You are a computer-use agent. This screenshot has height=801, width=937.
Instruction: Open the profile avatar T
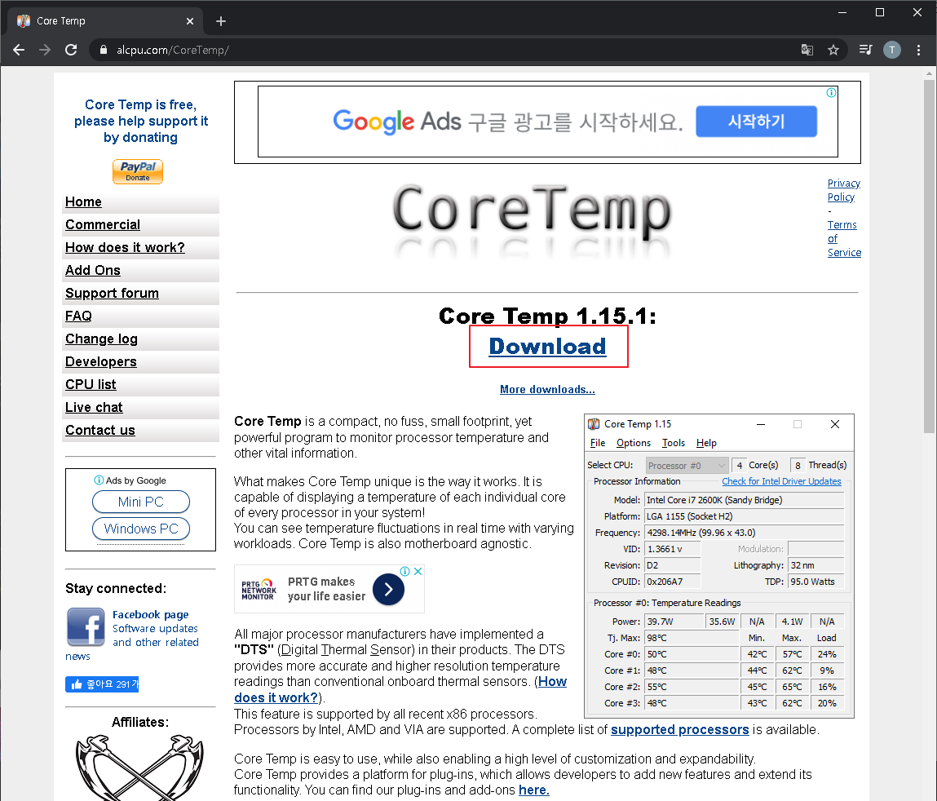point(891,50)
